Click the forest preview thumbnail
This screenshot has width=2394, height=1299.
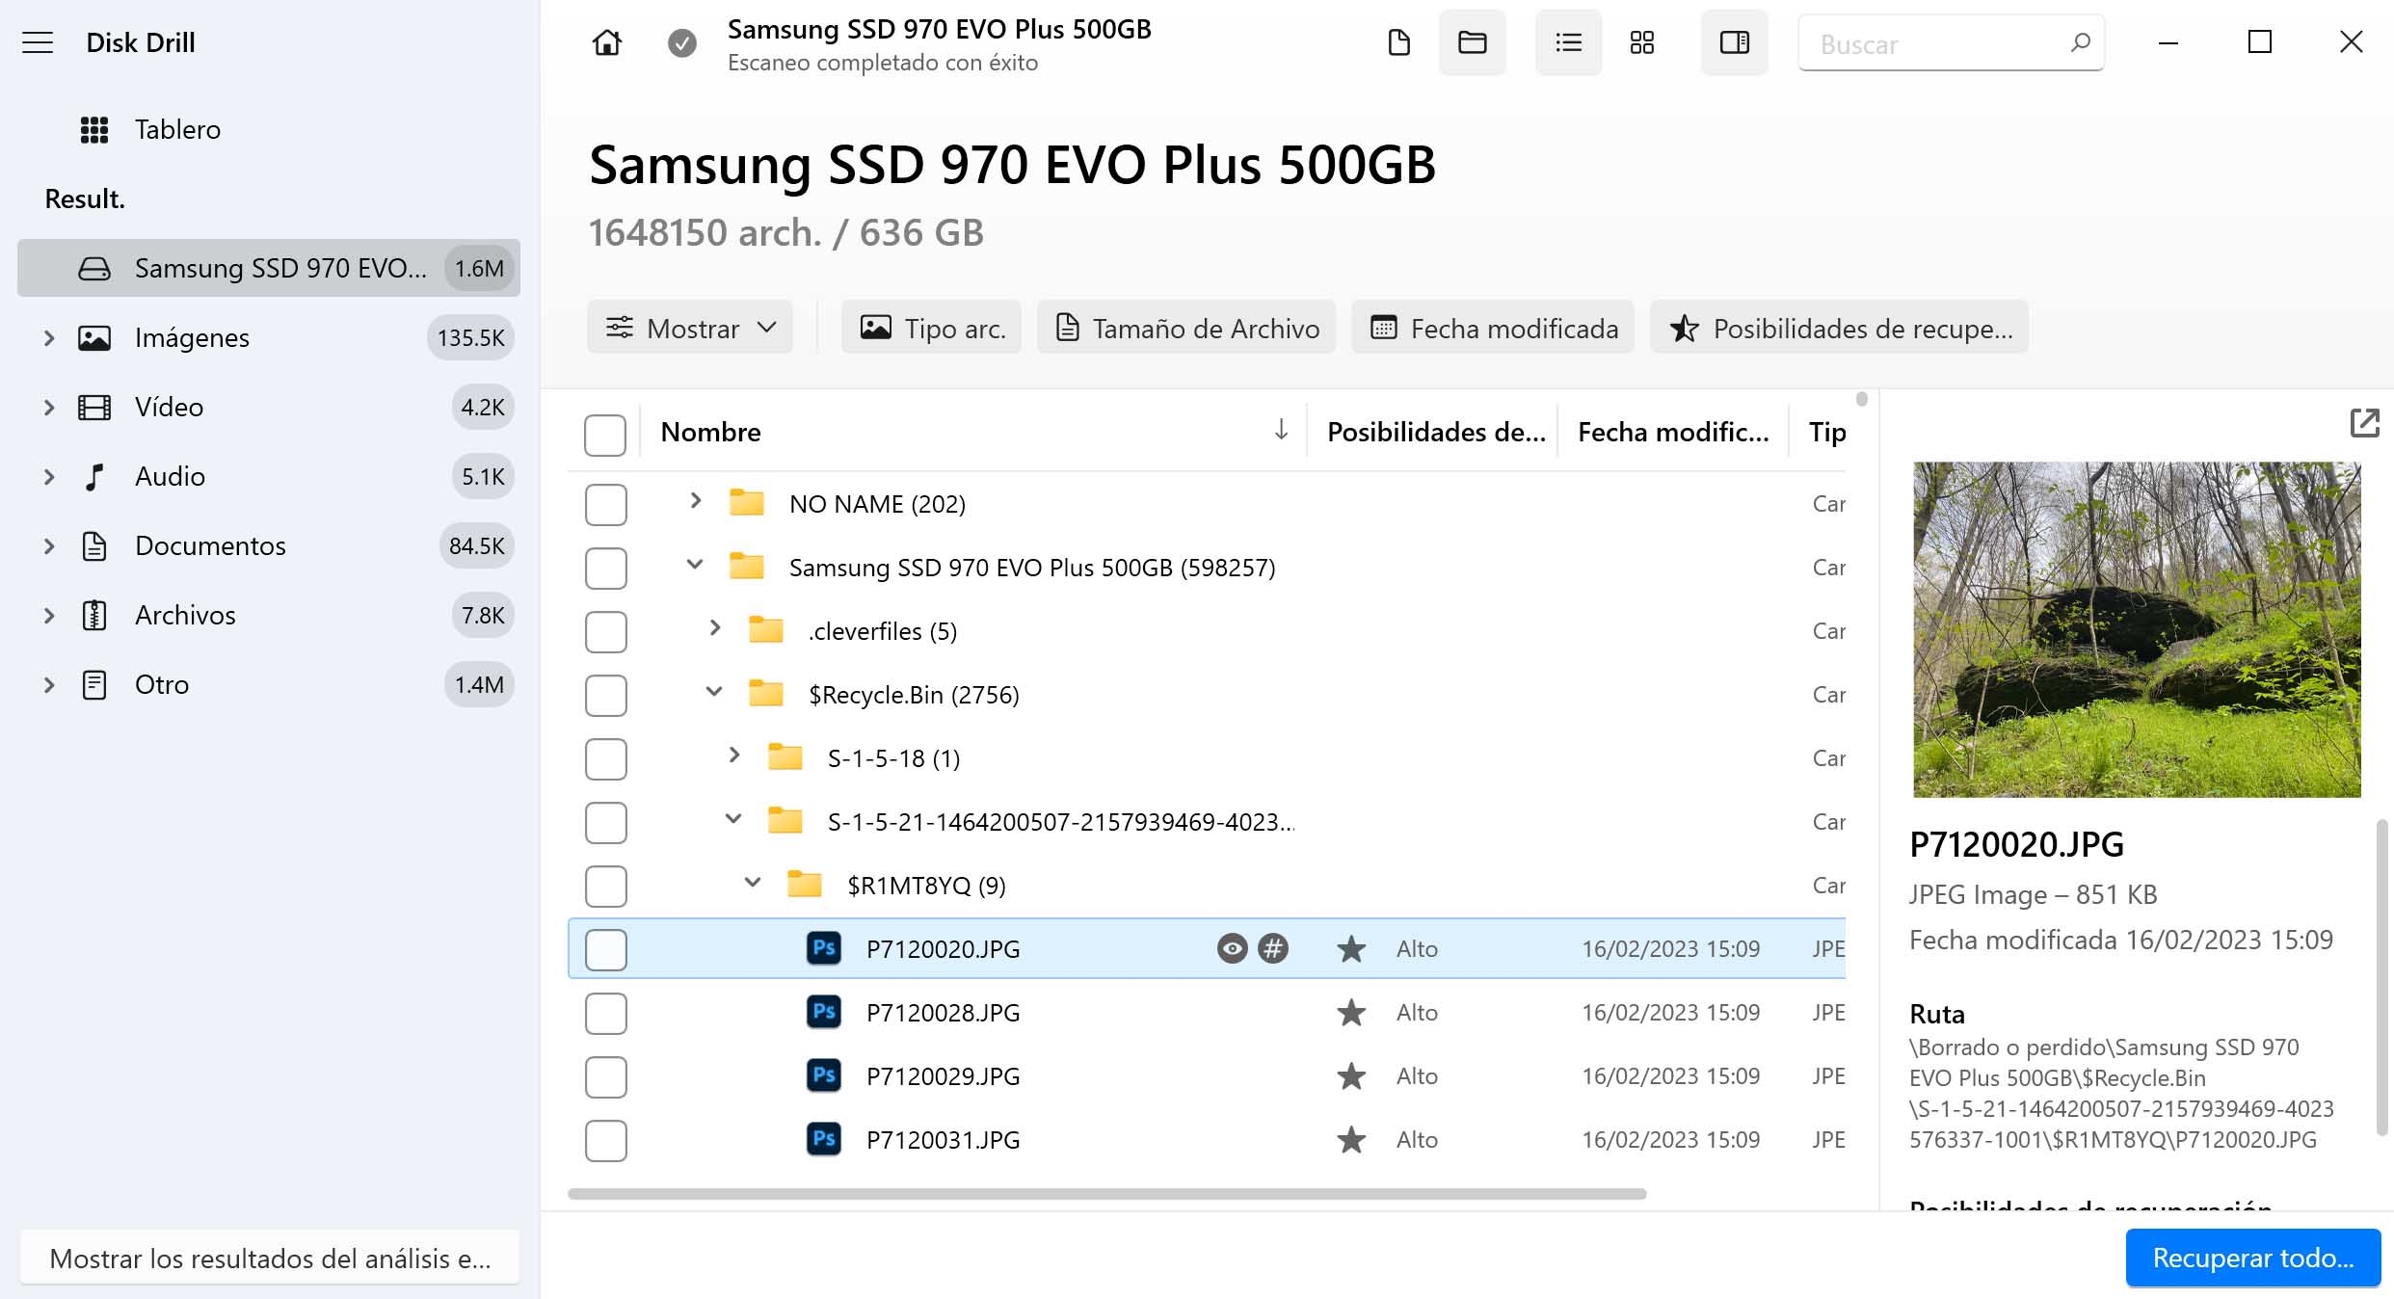[x=2137, y=629]
